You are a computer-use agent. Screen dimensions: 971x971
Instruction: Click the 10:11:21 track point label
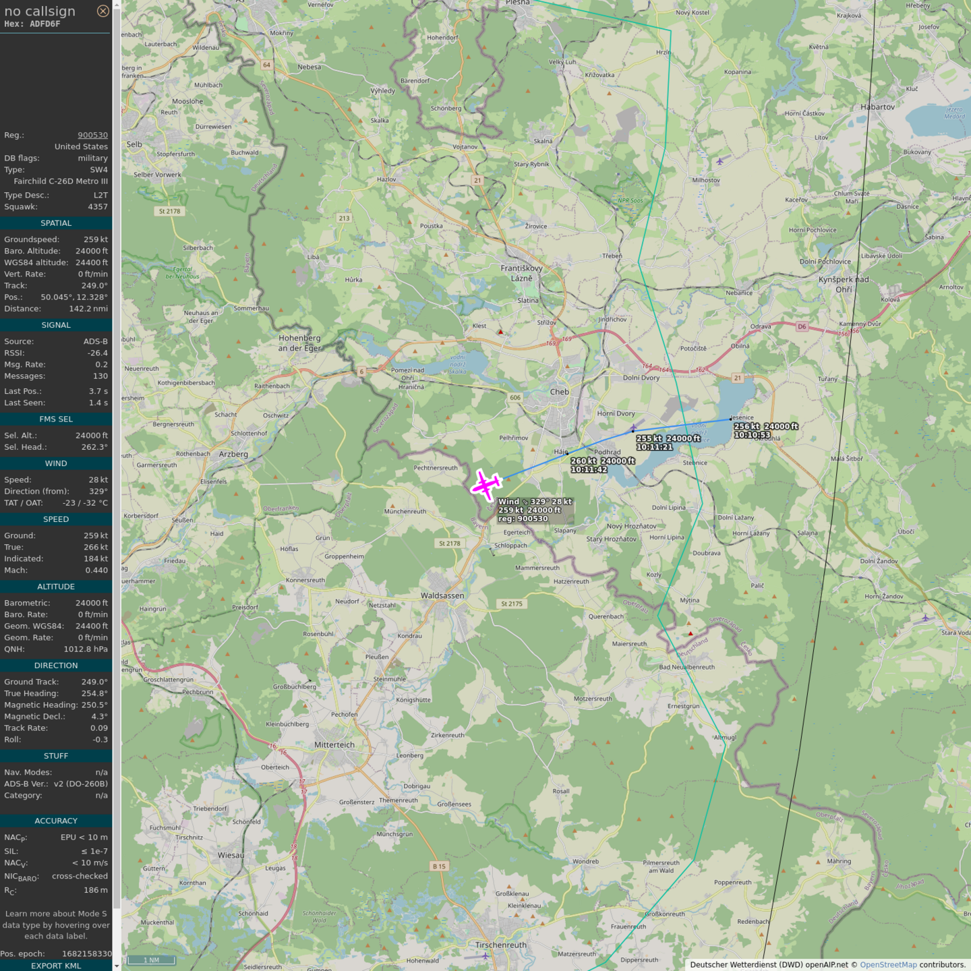[x=654, y=447]
